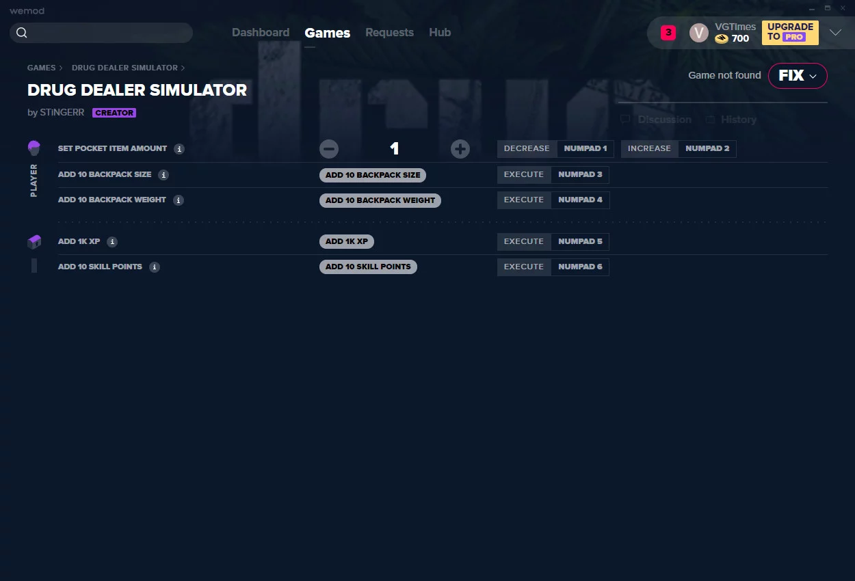Go to the Dashboard tab

click(261, 33)
